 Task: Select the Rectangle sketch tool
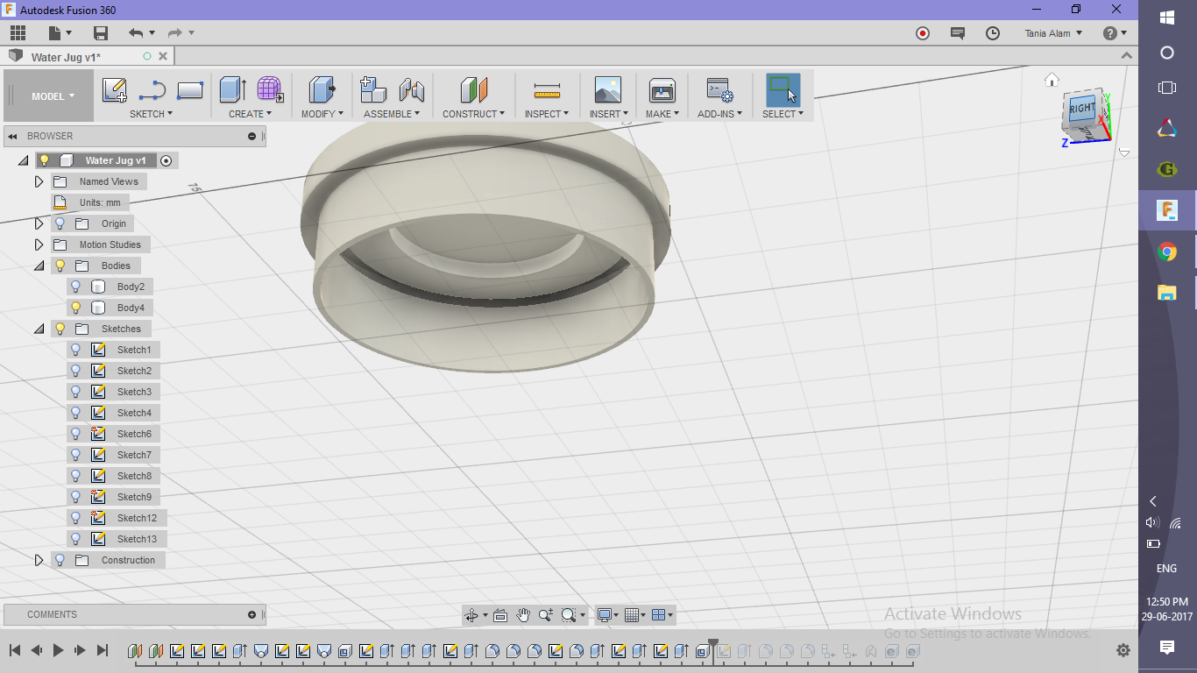190,90
